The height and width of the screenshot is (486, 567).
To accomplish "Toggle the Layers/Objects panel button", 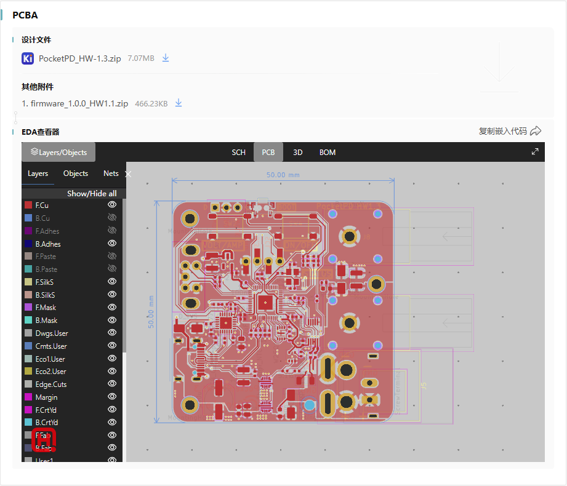I will click(x=58, y=152).
